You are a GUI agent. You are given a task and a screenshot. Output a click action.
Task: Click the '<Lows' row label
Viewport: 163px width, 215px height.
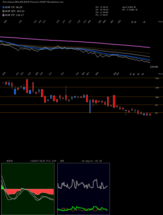tap(160, 74)
